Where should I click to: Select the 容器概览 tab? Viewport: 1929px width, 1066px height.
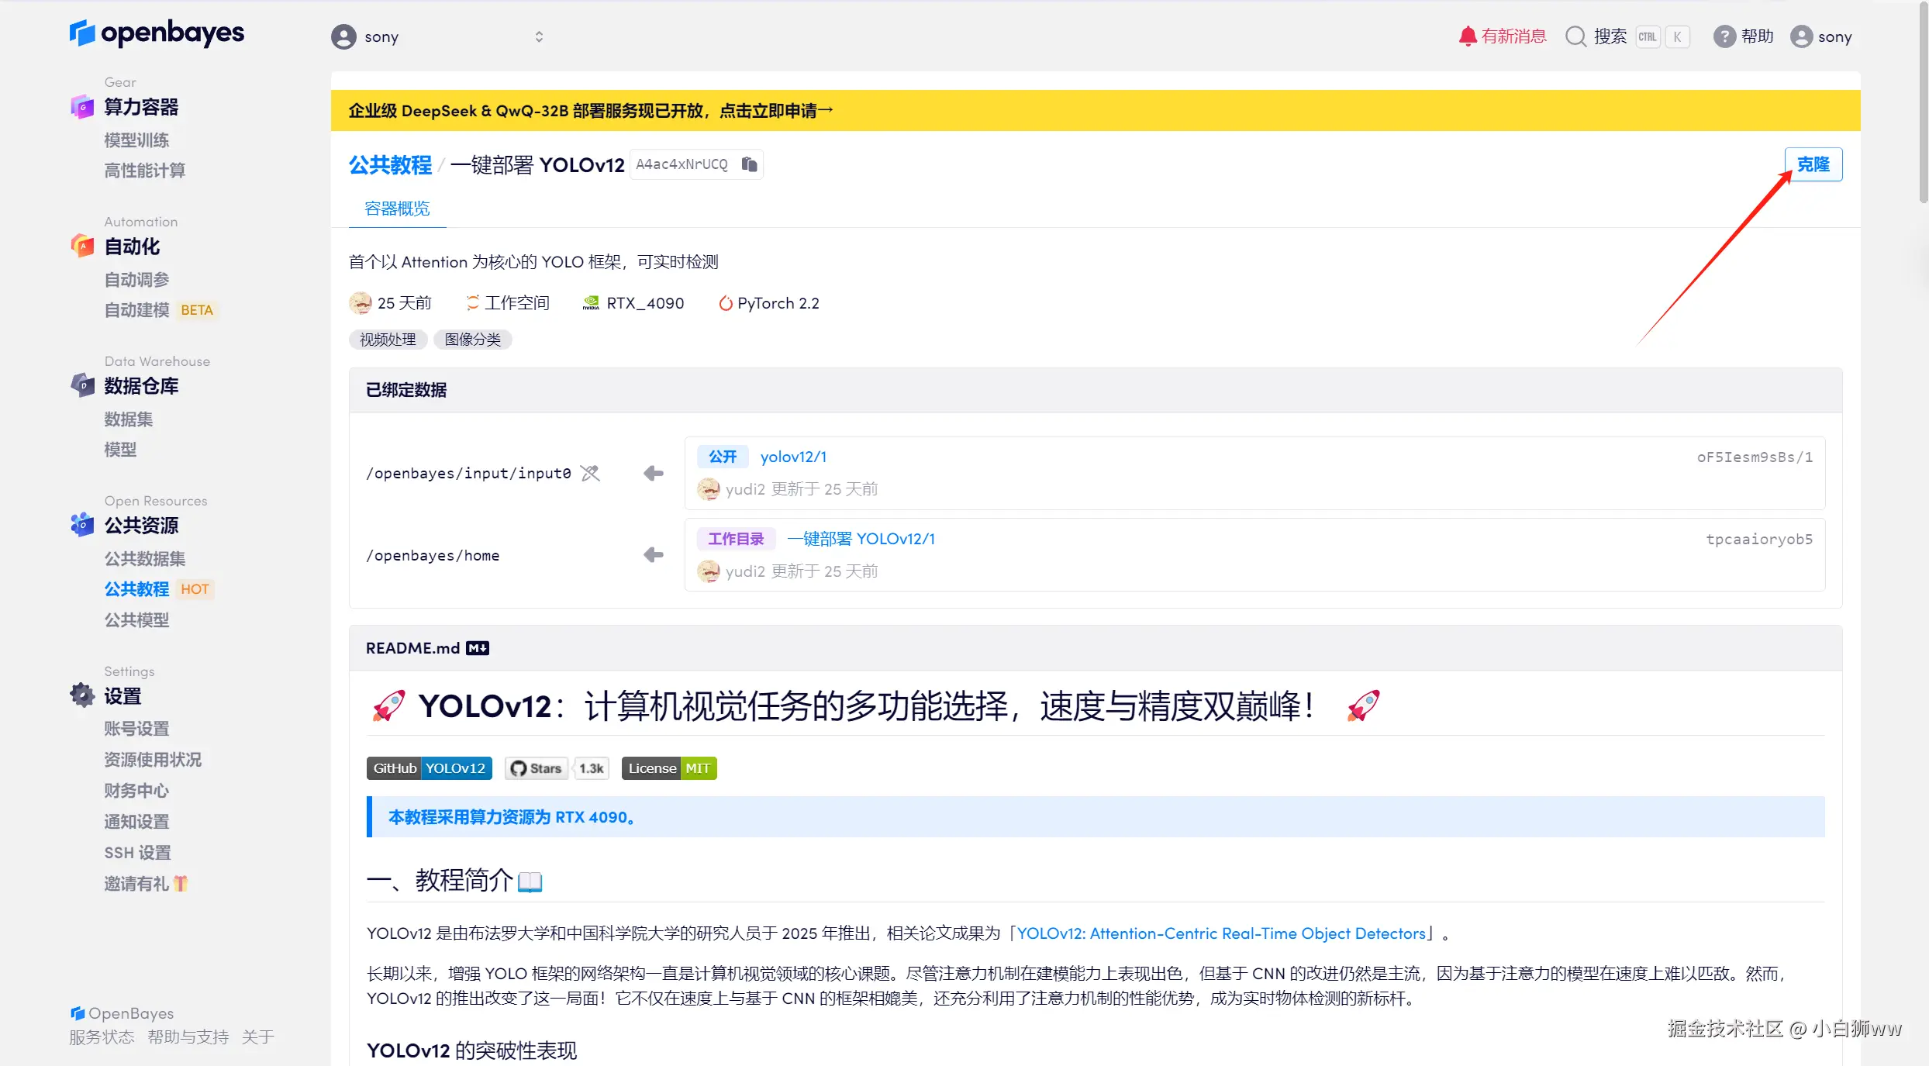point(397,209)
